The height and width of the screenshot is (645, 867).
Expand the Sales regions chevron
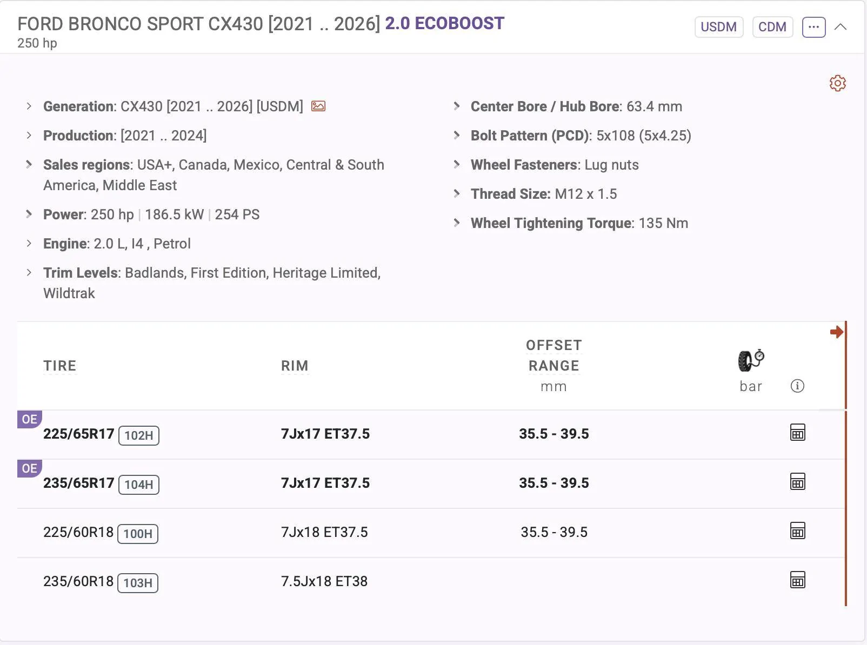click(x=29, y=164)
